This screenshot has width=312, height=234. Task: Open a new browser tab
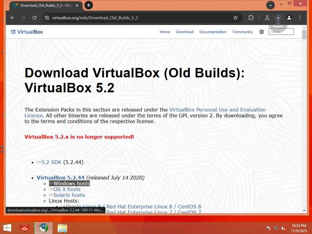tap(89, 5)
